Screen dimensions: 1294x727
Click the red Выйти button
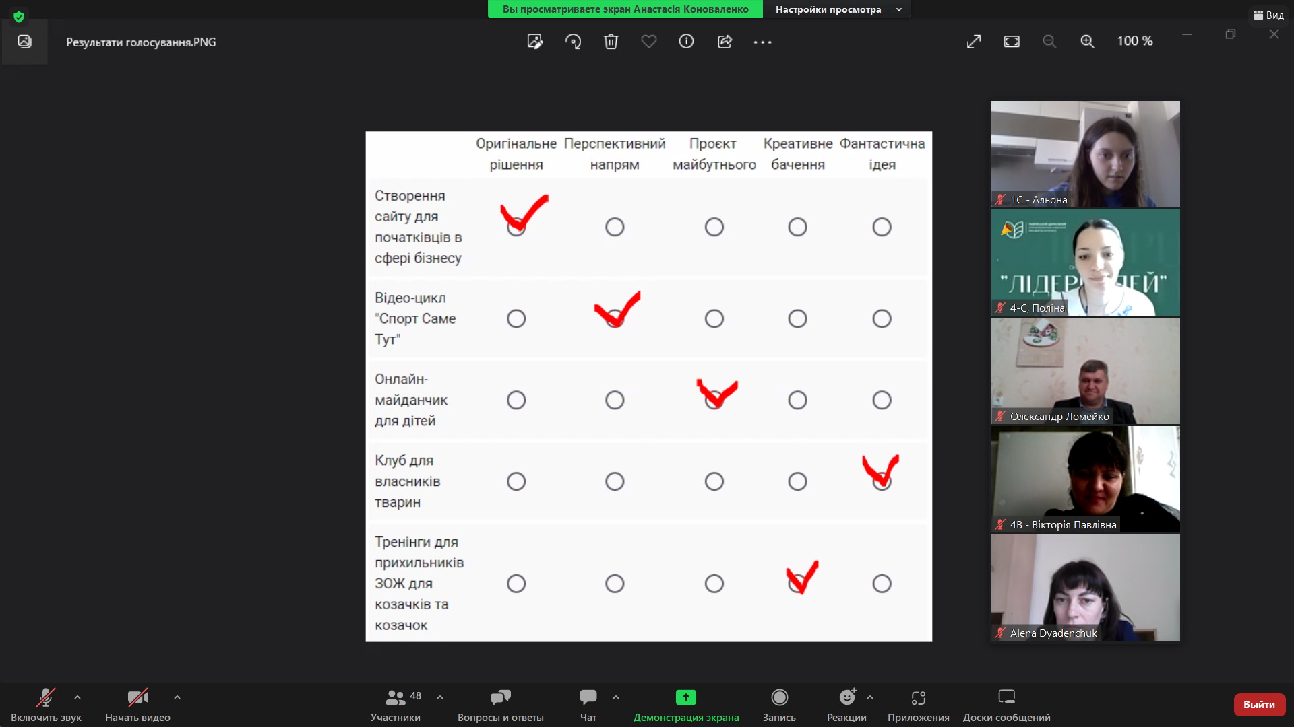(x=1258, y=704)
